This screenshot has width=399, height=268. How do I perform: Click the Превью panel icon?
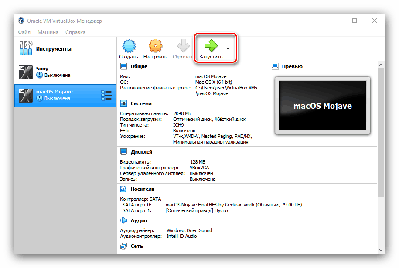click(x=274, y=66)
